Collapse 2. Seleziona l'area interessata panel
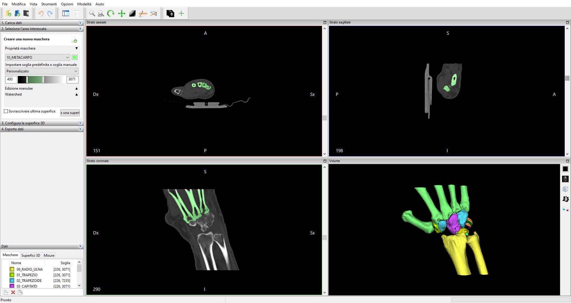 tap(80, 29)
